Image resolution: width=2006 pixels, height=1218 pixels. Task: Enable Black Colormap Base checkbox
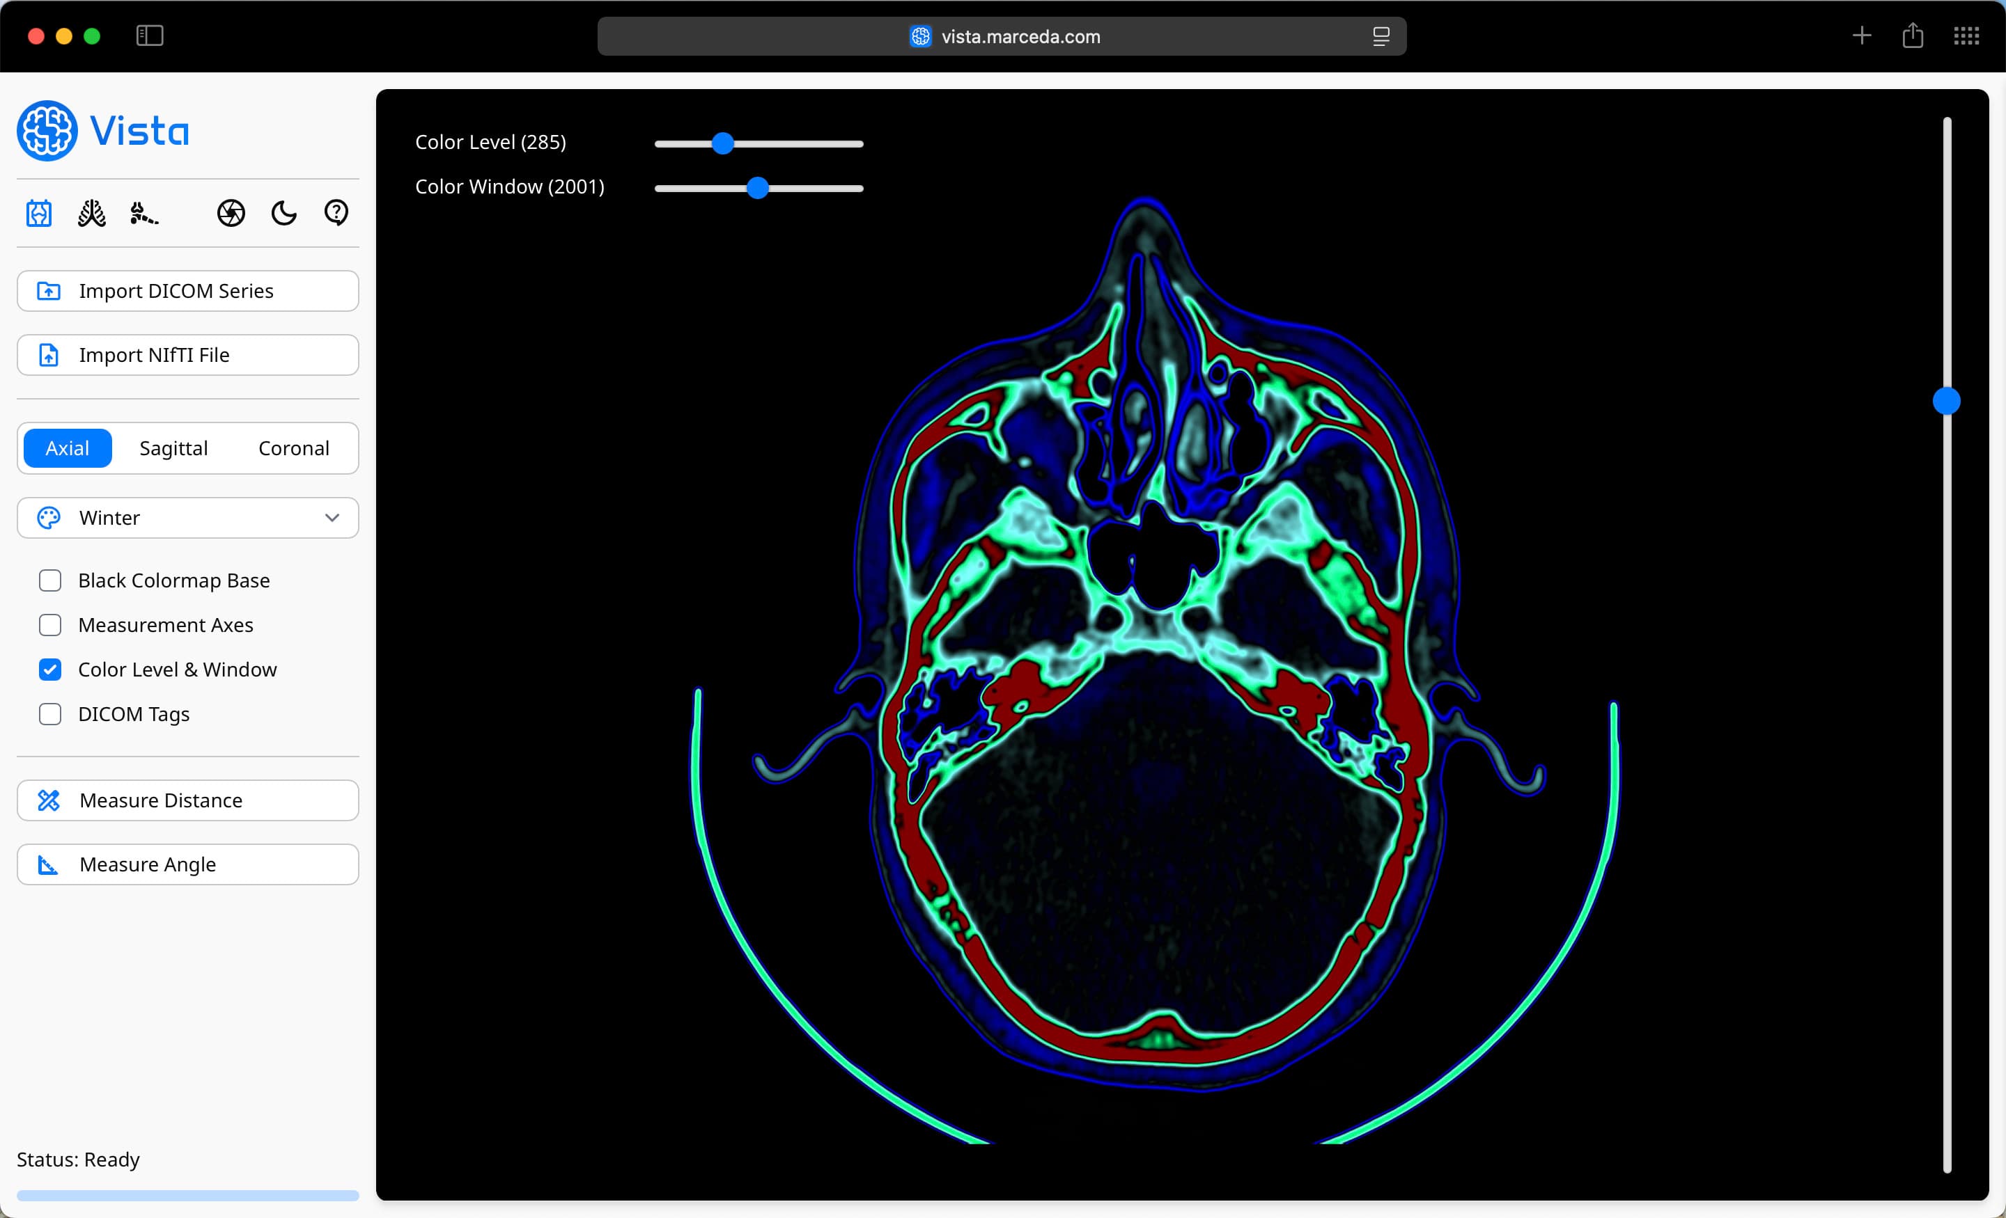pyautogui.click(x=50, y=580)
